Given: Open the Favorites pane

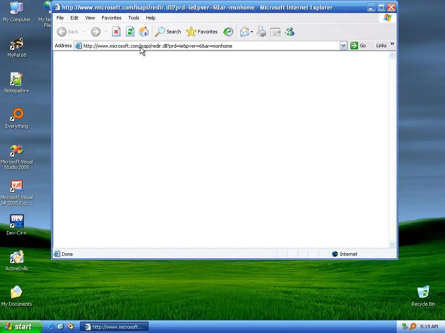Looking at the screenshot, I should coord(202,32).
